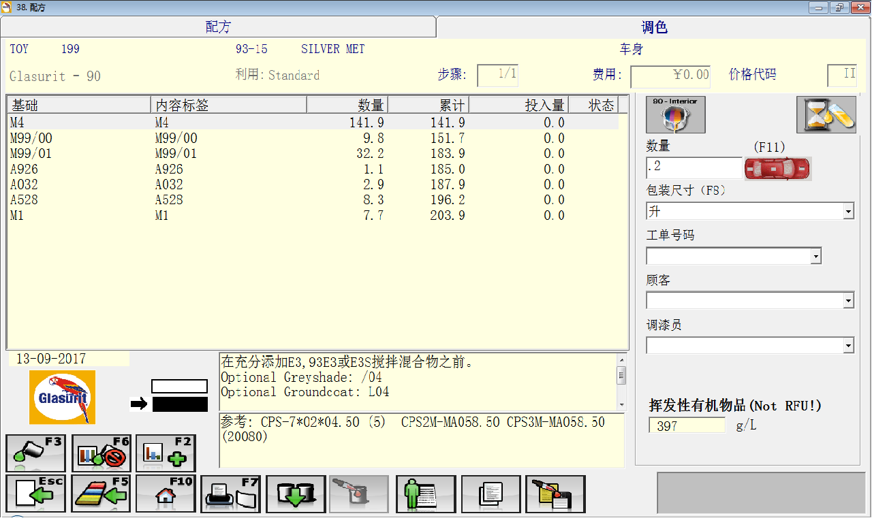The height and width of the screenshot is (518, 872).
Task: Print the formula with the F7 printer button
Action: tap(231, 493)
